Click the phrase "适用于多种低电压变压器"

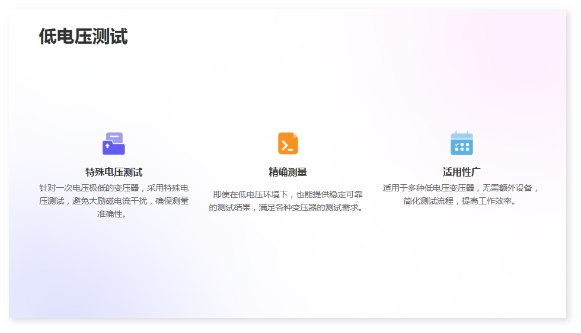[429, 188]
